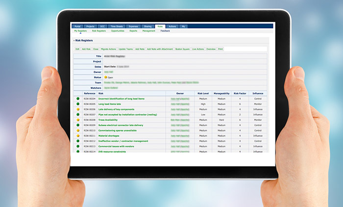The height and width of the screenshot is (207, 343).
Task: Click reference cell RISK-00212
Action: [x=90, y=141]
